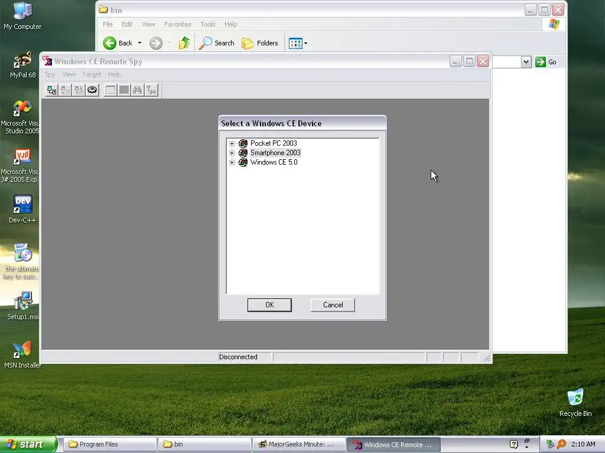Click the Disconnect toolbar icon in Remote Spy

coord(65,90)
